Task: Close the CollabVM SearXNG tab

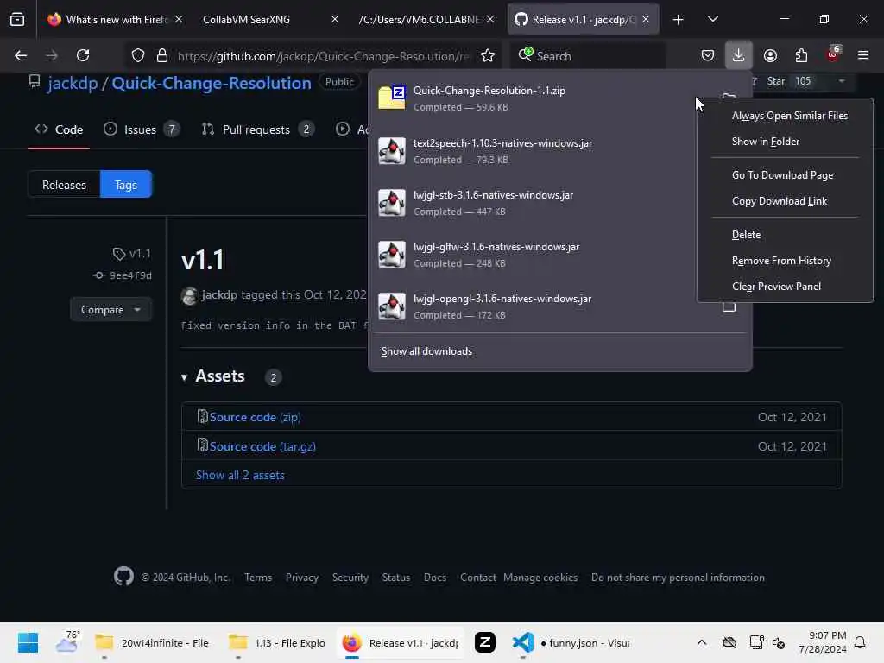Action: pos(335,19)
